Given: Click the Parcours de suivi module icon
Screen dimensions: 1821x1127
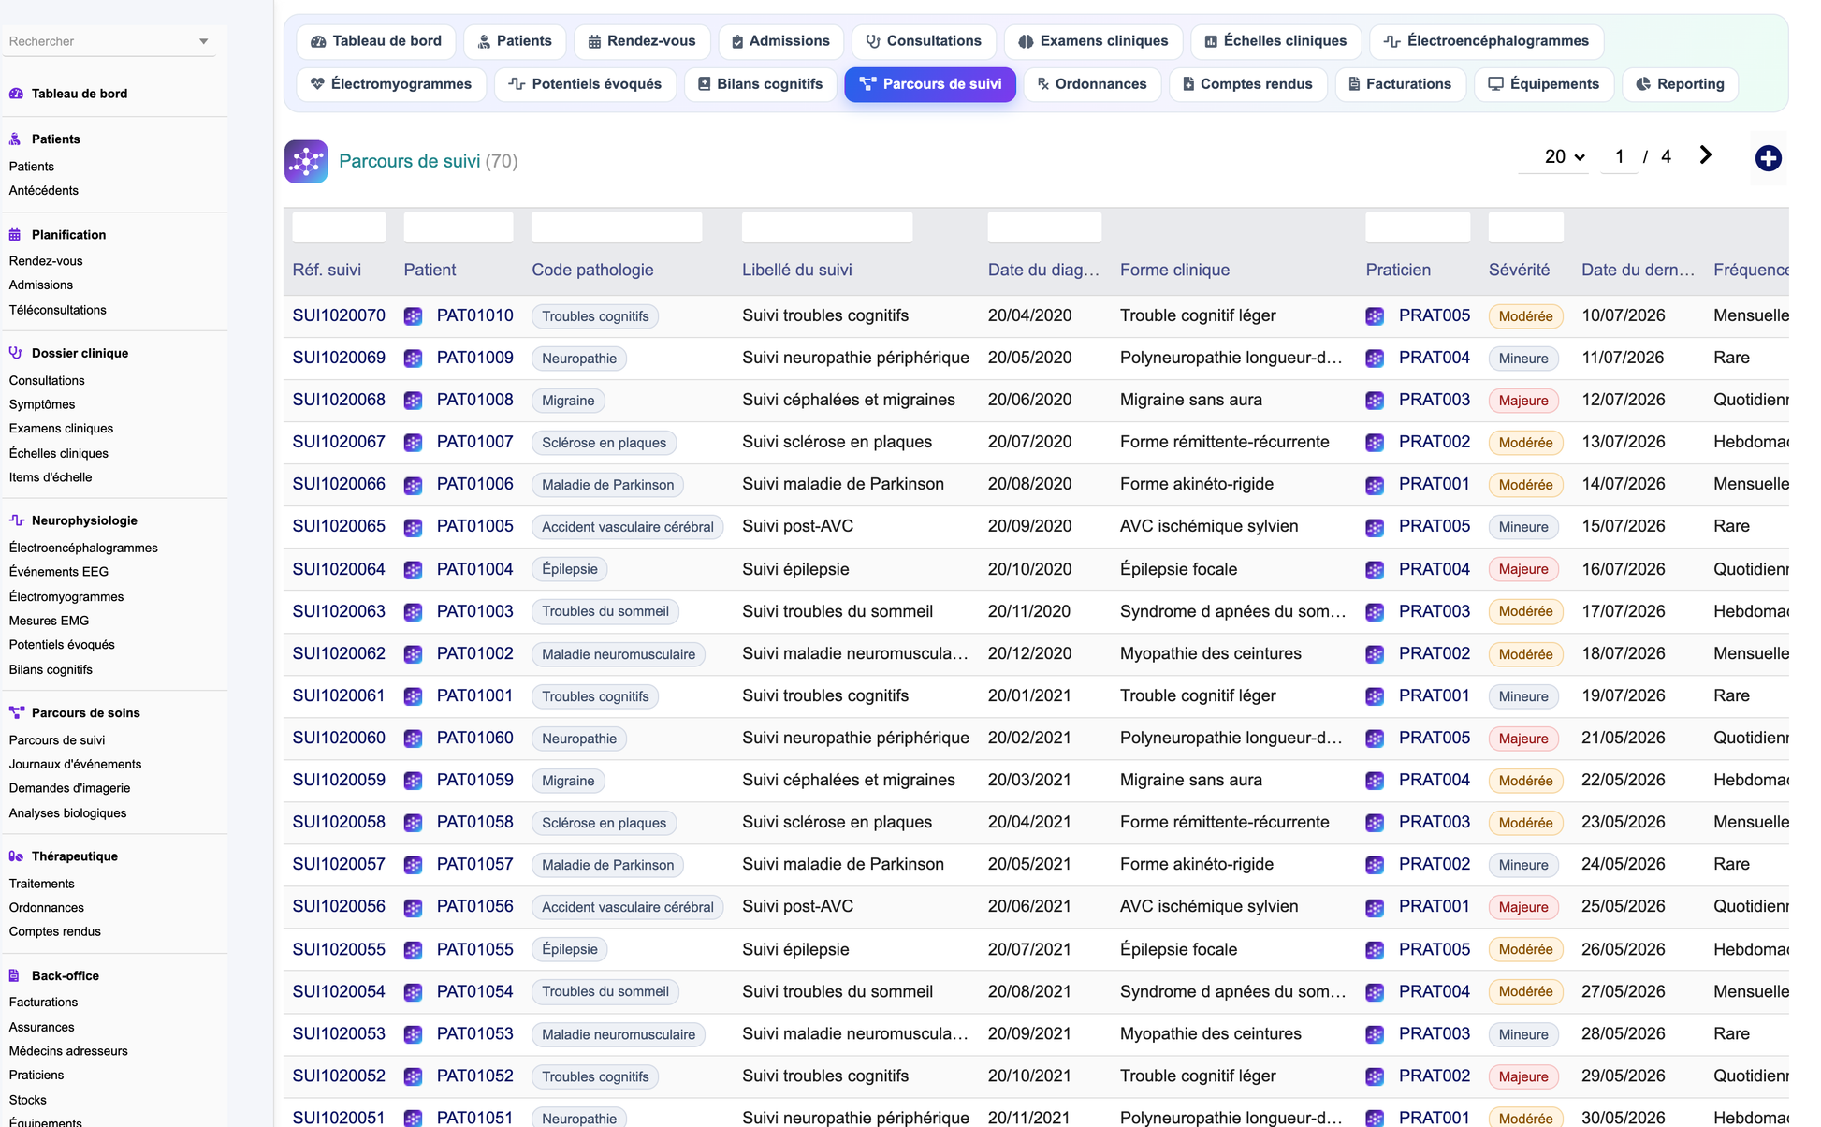Looking at the screenshot, I should point(306,161).
